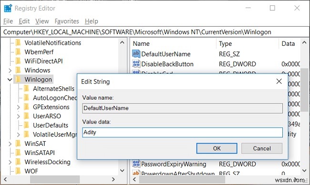This screenshot has height=185, width=310.
Task: Click the tree pane scroll right arrow
Action: point(114,179)
